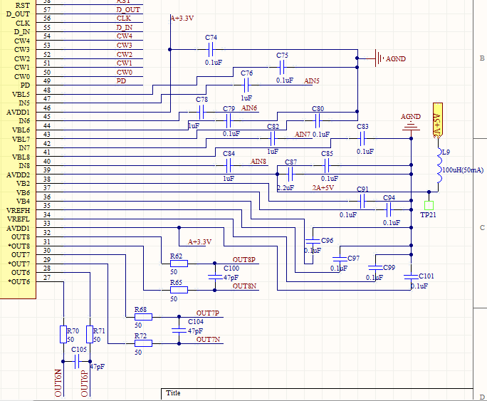
Task: Select capacitor C99 symbol
Action: coord(375,267)
